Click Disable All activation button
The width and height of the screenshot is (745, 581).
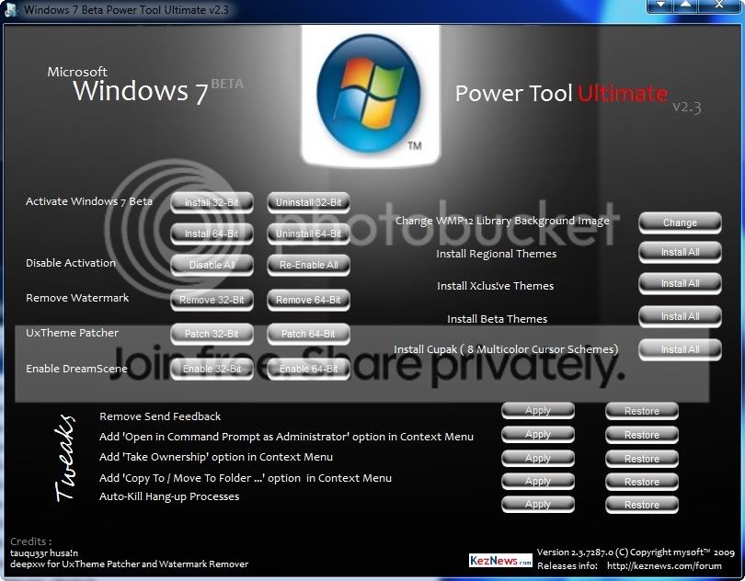pyautogui.click(x=212, y=265)
